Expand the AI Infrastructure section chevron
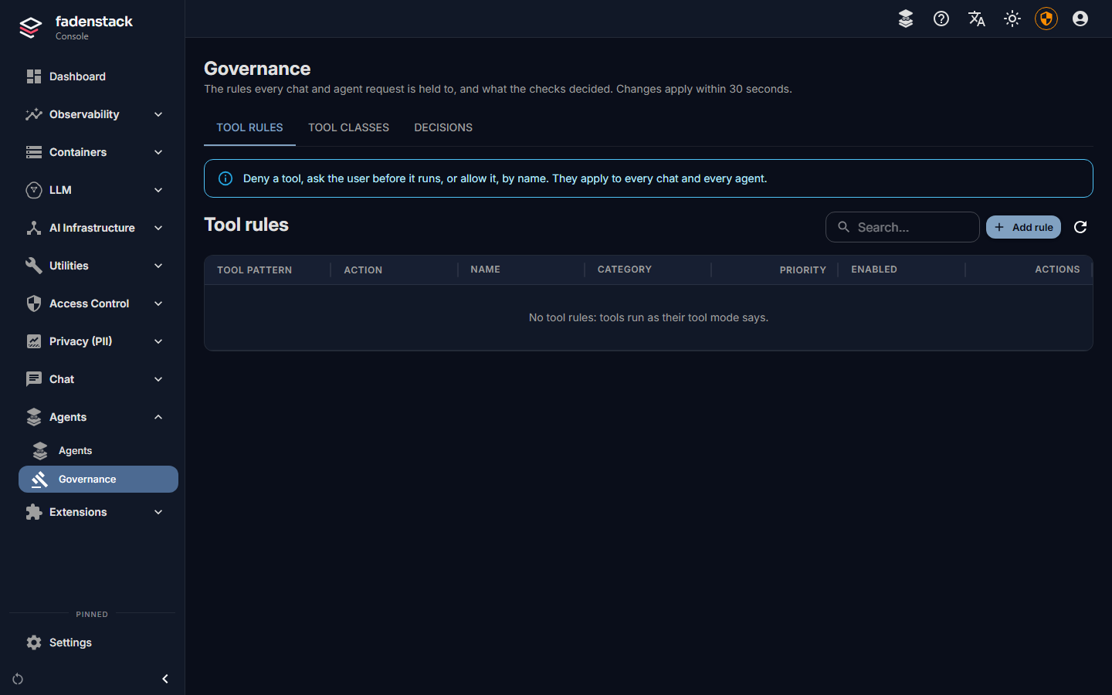Screen dimensions: 1112x695 pyautogui.click(x=158, y=228)
